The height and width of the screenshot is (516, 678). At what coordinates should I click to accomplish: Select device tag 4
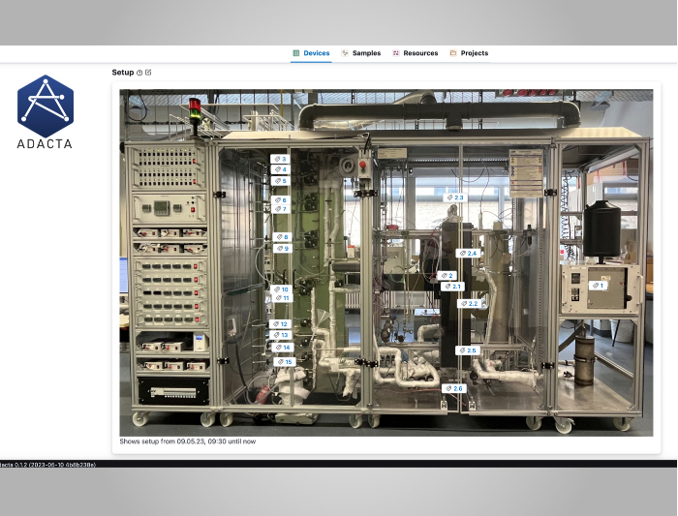pos(280,169)
